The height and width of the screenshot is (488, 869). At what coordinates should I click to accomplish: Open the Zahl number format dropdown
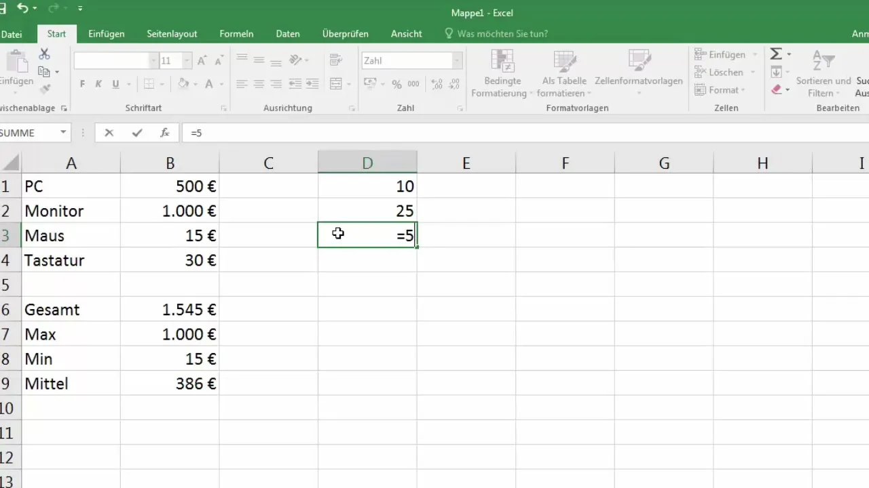pyautogui.click(x=458, y=61)
